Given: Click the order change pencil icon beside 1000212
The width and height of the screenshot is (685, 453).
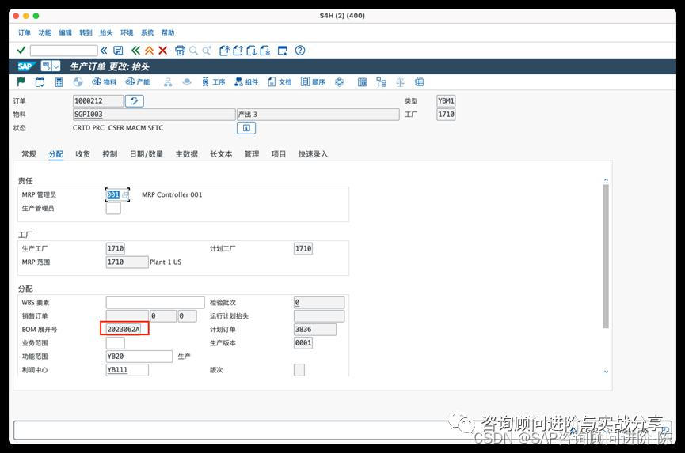Looking at the screenshot, I should coord(135,101).
